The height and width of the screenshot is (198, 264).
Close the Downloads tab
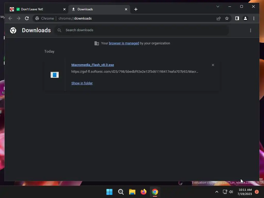(x=126, y=9)
